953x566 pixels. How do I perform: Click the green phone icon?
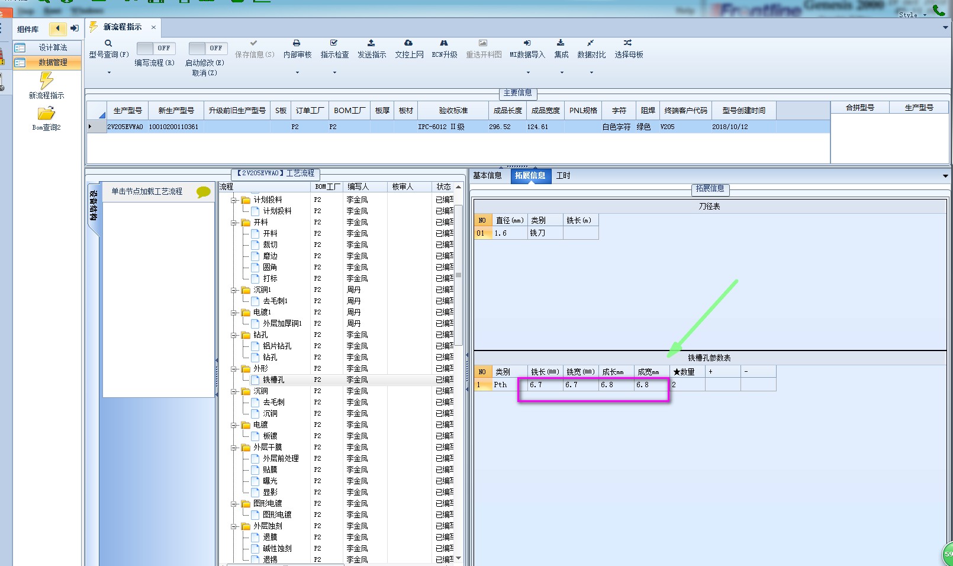[x=939, y=9]
